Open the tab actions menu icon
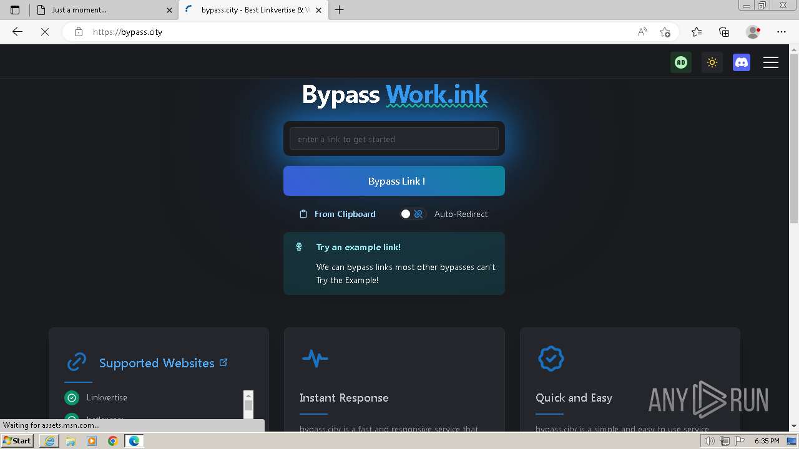 point(15,10)
